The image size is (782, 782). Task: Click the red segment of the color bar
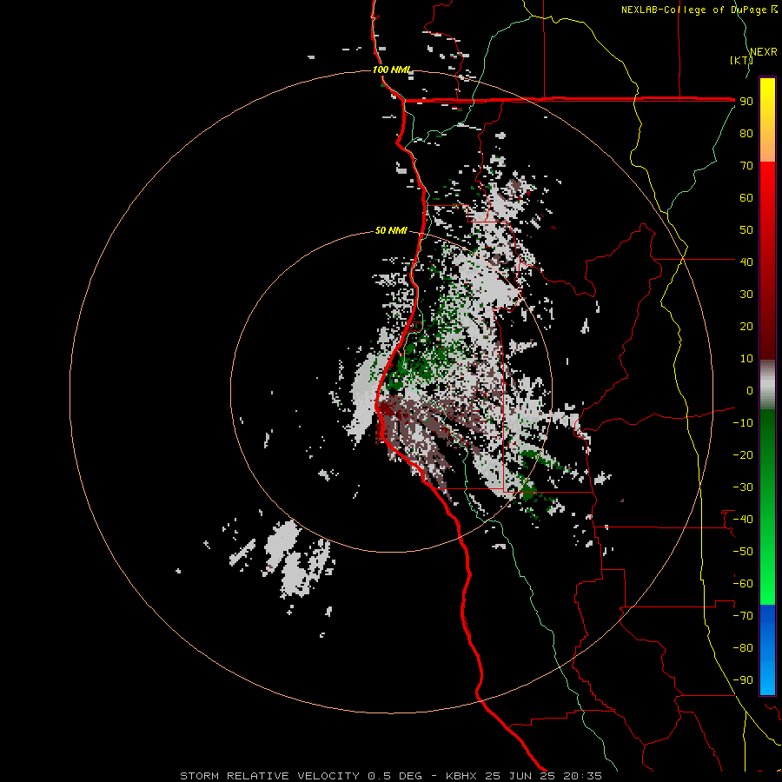[767, 261]
